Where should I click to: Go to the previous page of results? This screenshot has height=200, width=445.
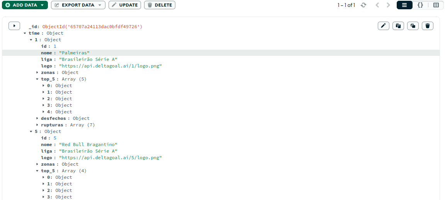point(377,5)
